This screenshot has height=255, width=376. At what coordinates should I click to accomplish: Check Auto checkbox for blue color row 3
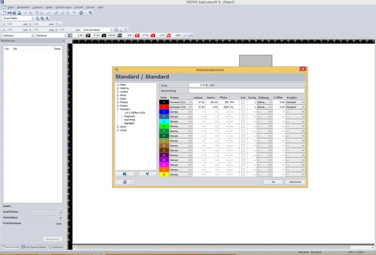pos(243,112)
